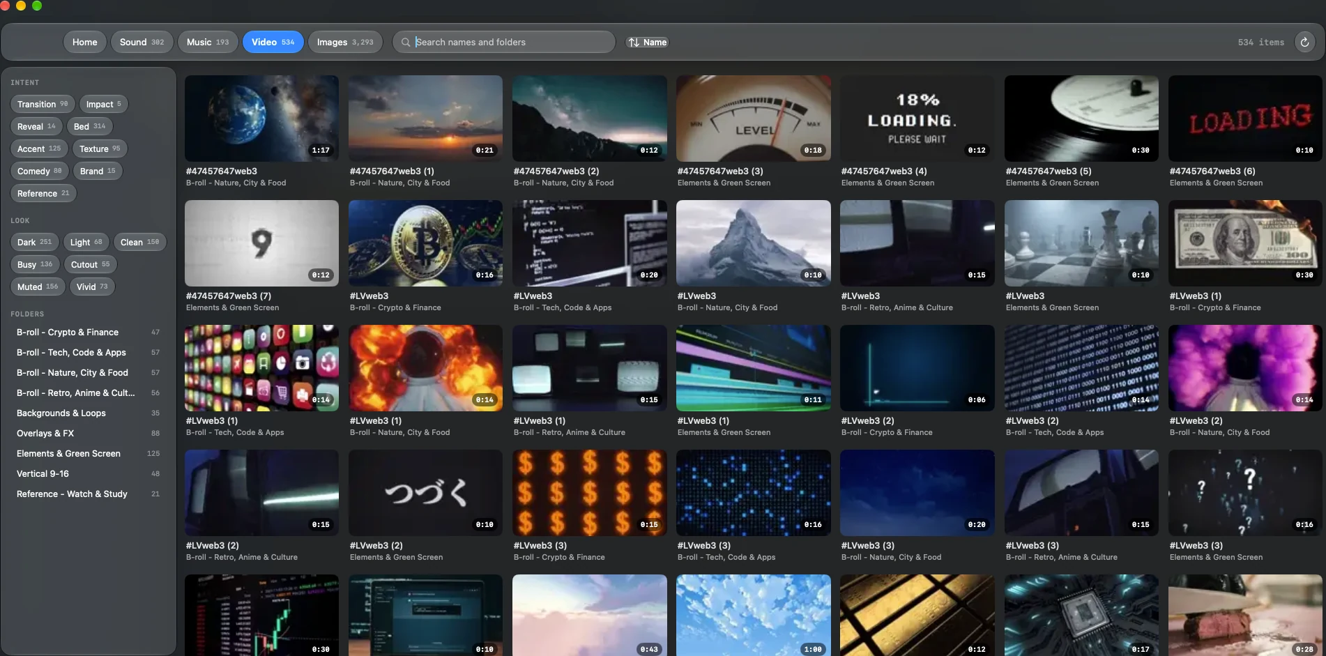Select the Earth from space video thumbnail

261,119
